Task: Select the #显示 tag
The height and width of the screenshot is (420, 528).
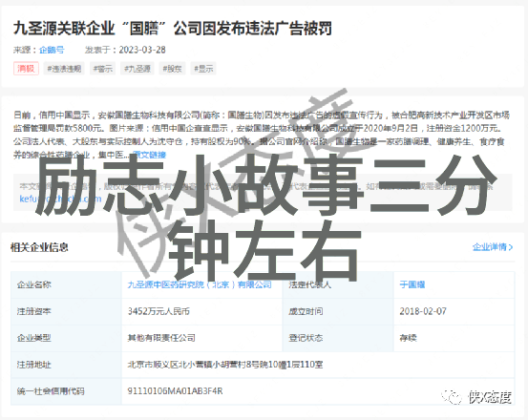Action: click(203, 69)
